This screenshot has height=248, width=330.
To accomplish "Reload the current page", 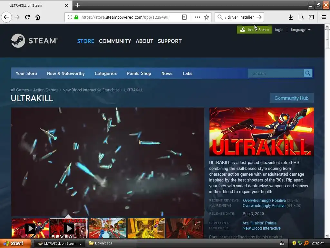I will tap(27, 17).
